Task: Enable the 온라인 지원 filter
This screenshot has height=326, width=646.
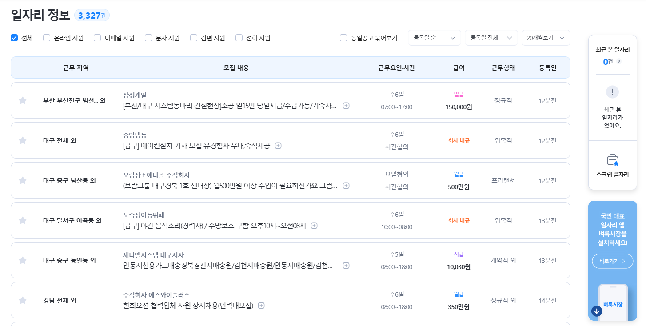Action: coord(46,38)
